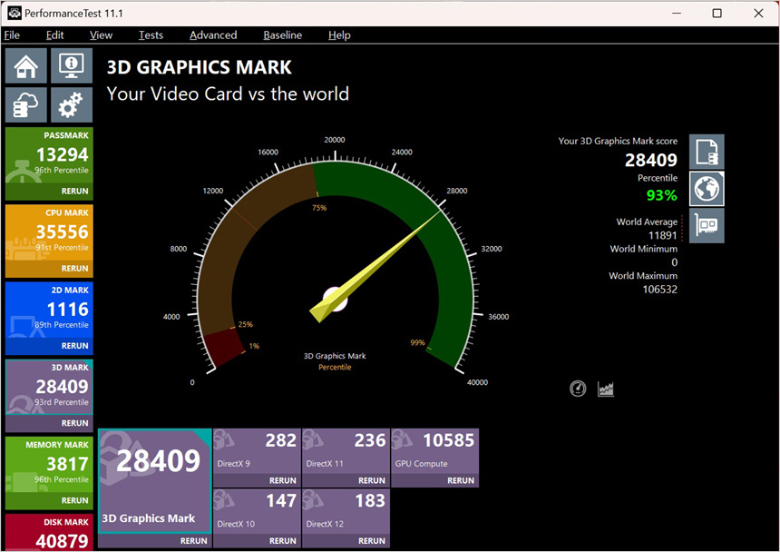Rerun the GPU Compute test
The height and width of the screenshot is (552, 780).
460,480
